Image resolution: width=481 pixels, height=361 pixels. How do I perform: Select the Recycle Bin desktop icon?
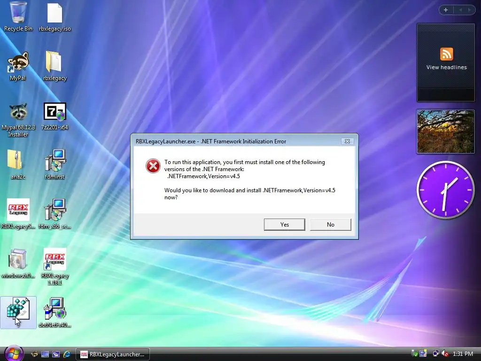(18, 16)
